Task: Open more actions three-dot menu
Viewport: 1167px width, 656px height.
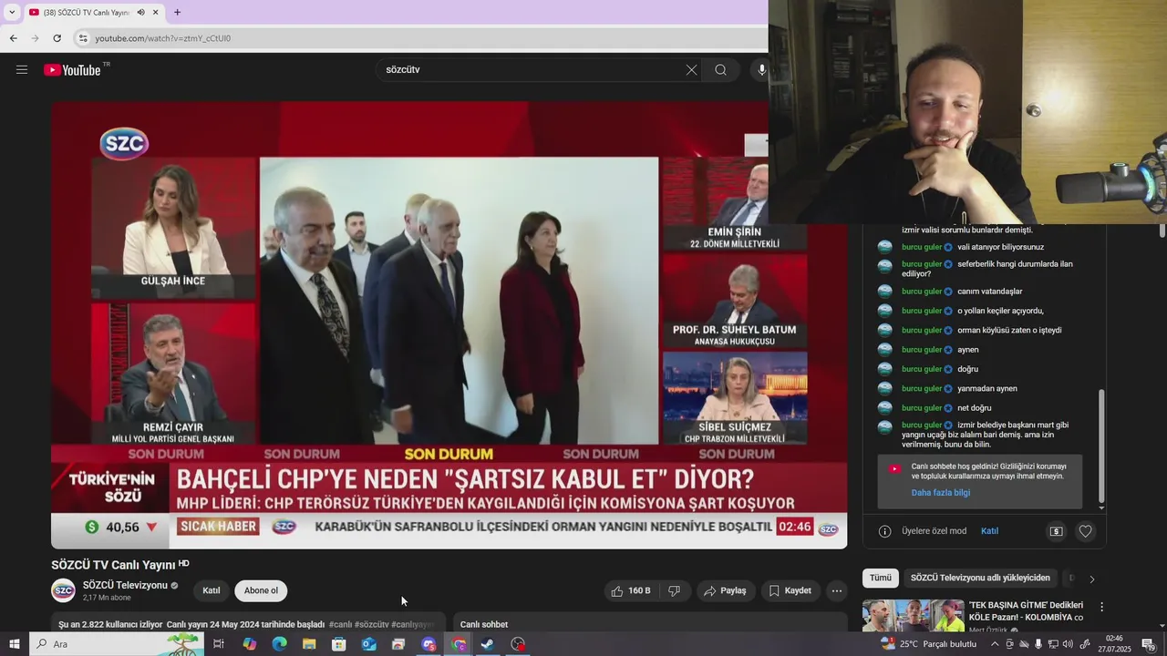Action: coord(837,590)
